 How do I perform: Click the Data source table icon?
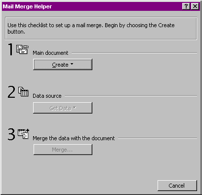click(x=23, y=92)
